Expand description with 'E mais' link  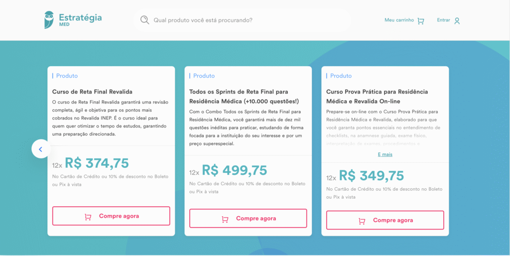(x=385, y=154)
